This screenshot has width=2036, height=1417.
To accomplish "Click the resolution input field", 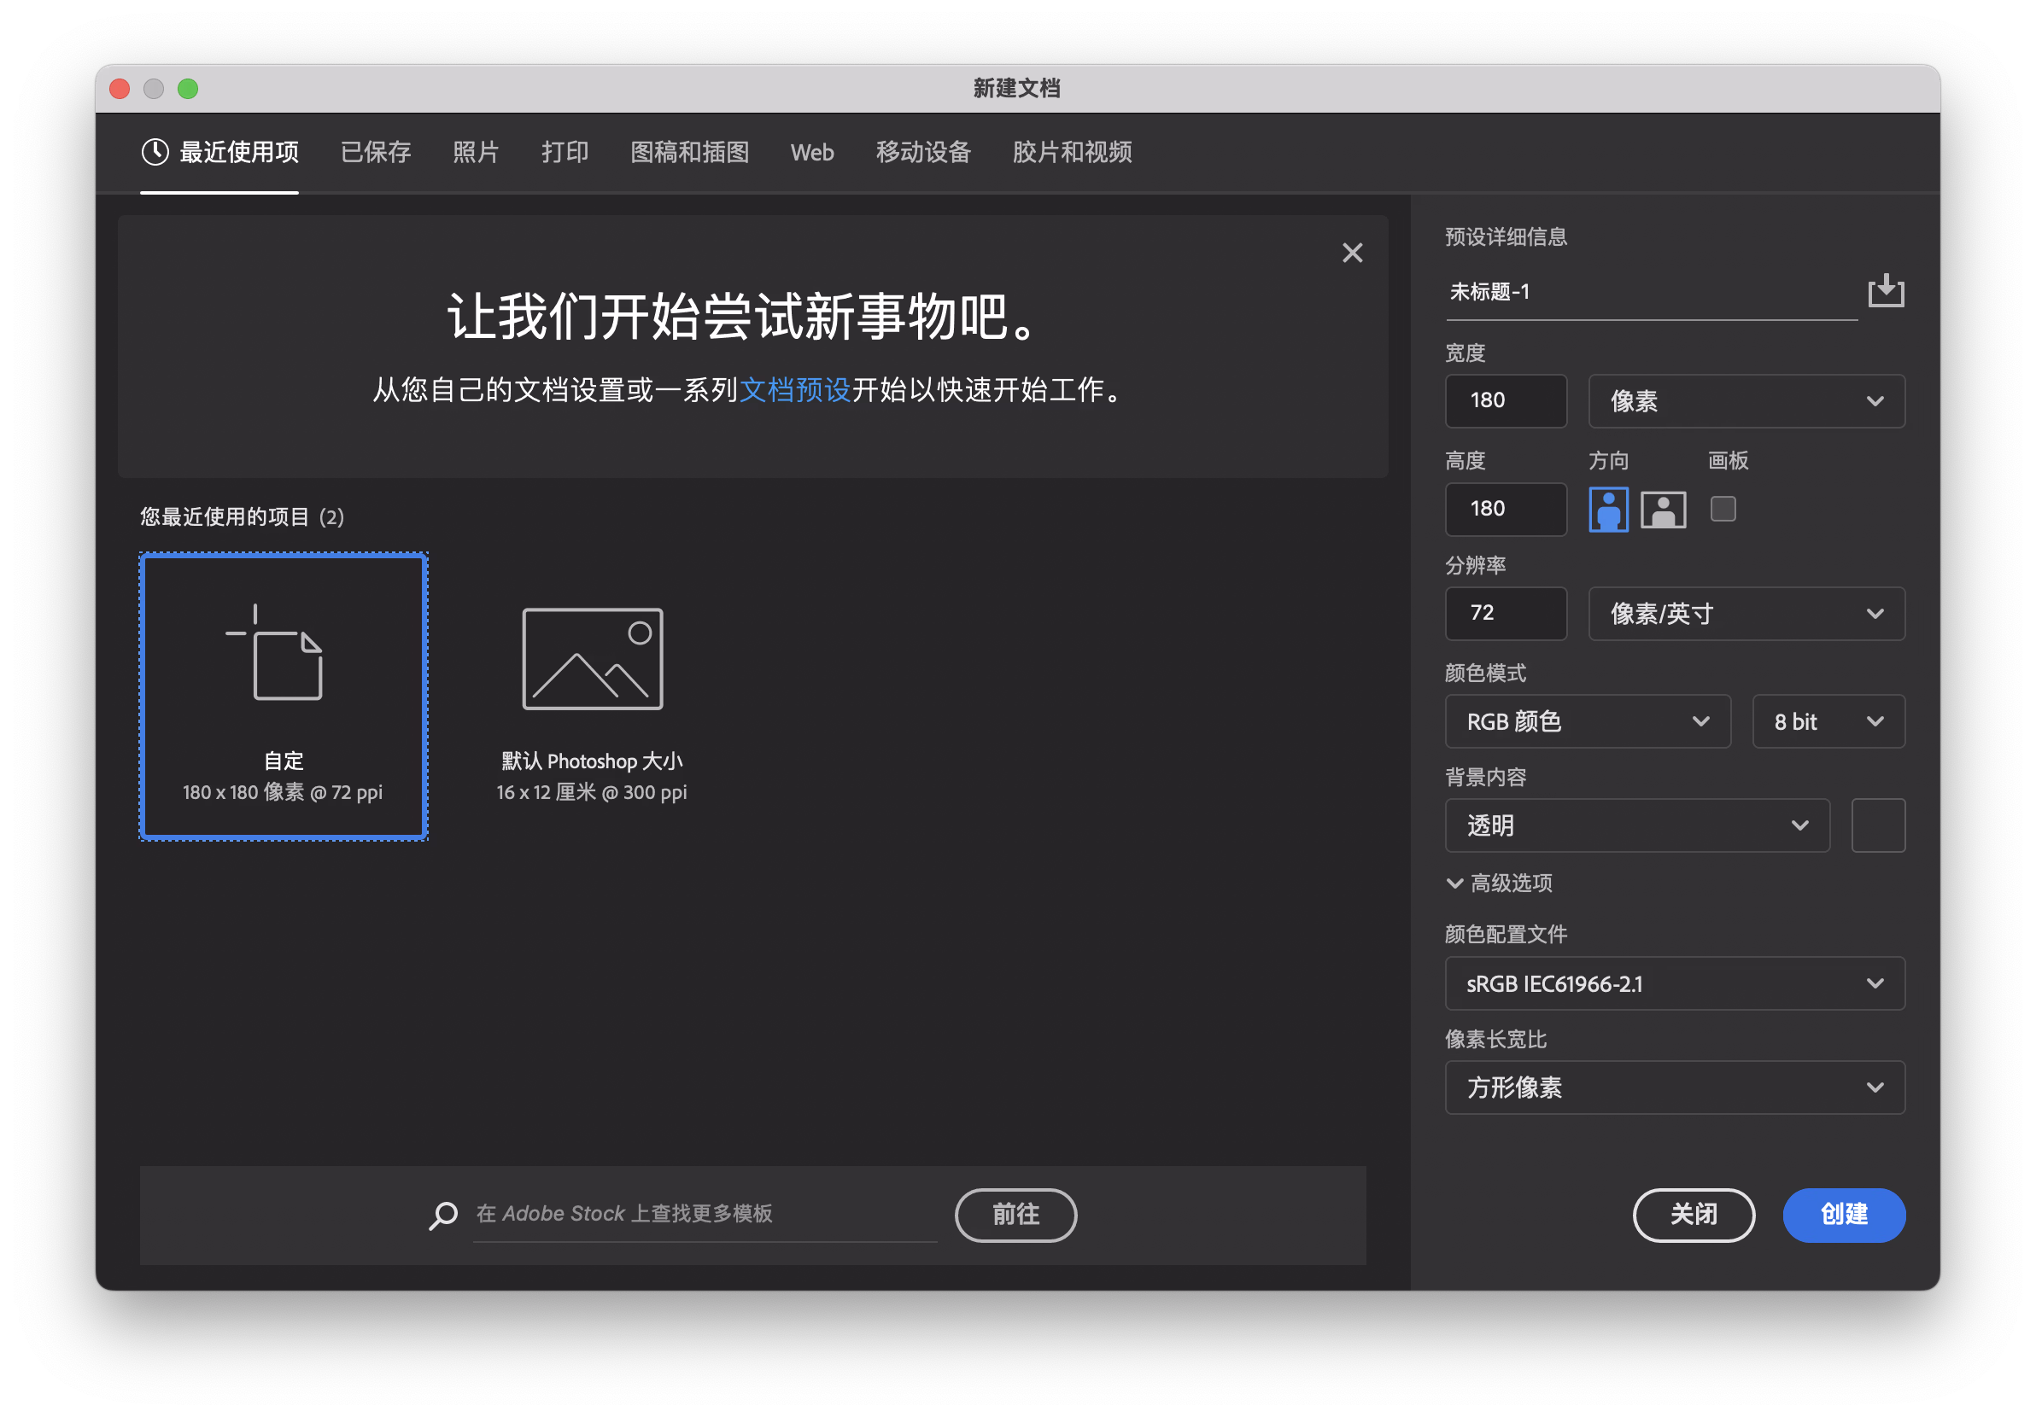I will (x=1505, y=612).
